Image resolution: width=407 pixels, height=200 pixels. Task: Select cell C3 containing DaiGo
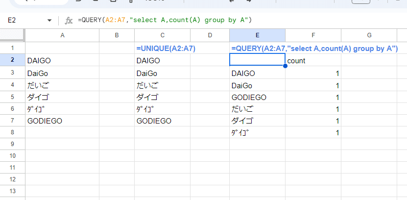click(x=163, y=73)
